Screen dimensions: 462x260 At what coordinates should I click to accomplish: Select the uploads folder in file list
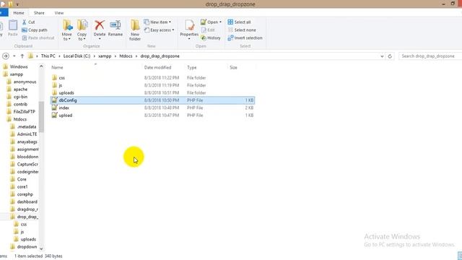click(152, 93)
